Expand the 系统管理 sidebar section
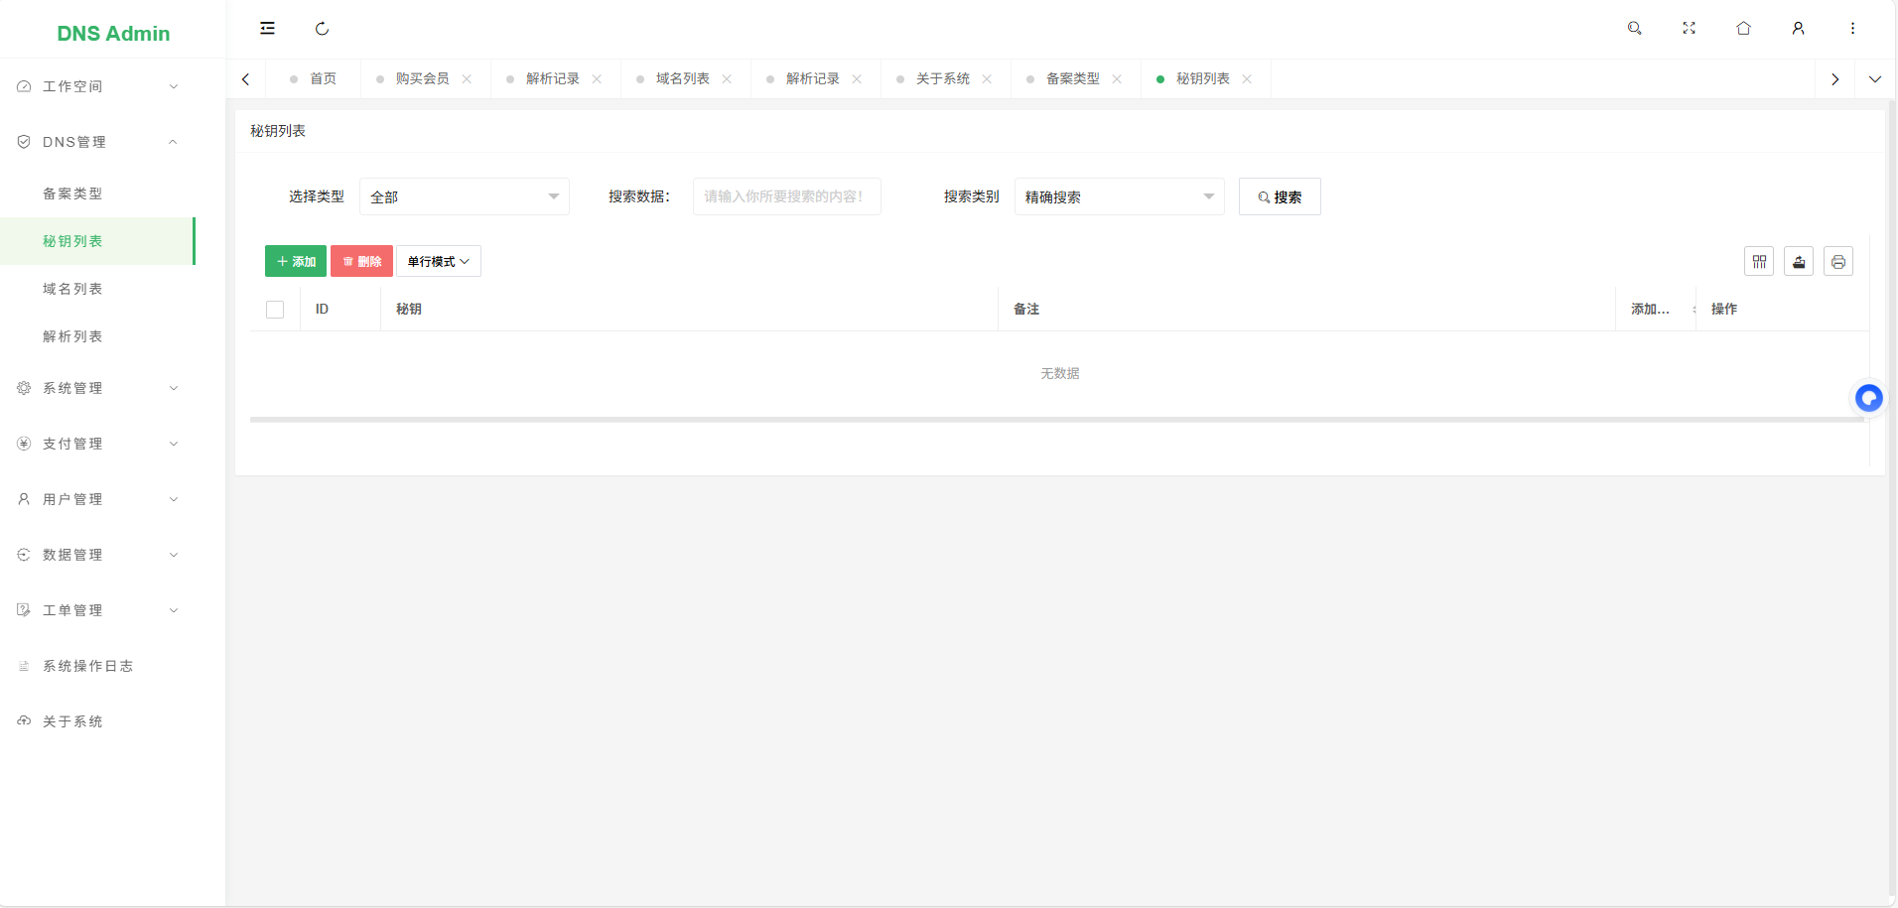 coord(97,387)
